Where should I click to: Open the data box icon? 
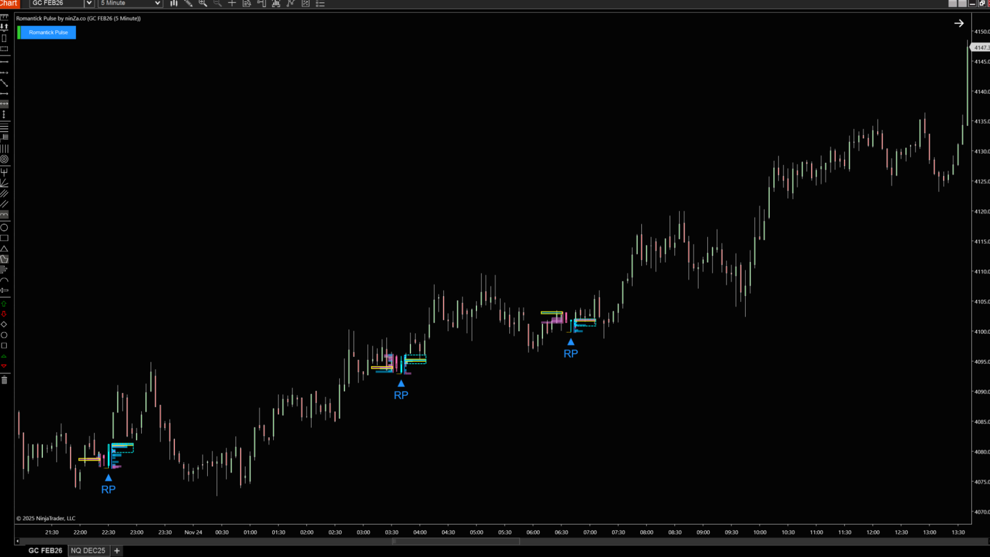(x=246, y=3)
